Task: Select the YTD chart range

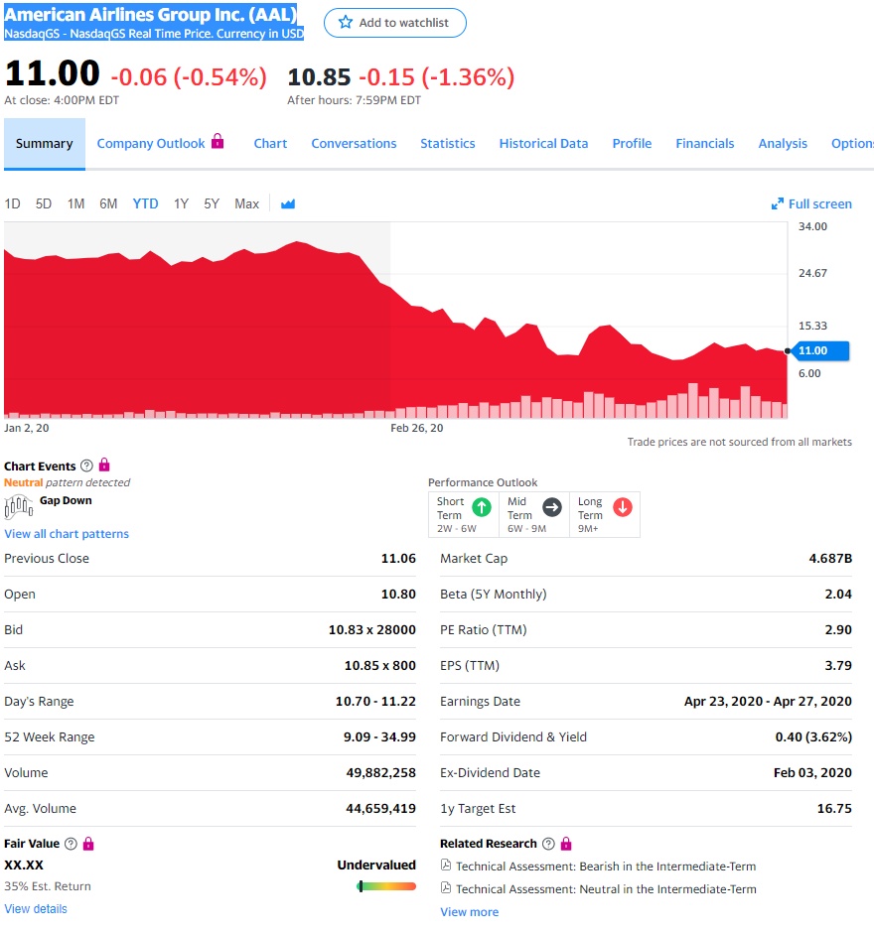Action: pos(145,204)
